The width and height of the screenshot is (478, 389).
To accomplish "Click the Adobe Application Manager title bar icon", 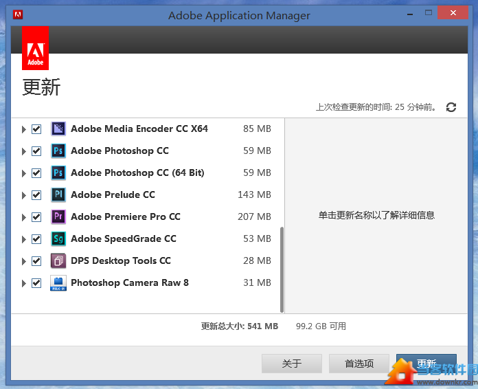I will (18, 14).
